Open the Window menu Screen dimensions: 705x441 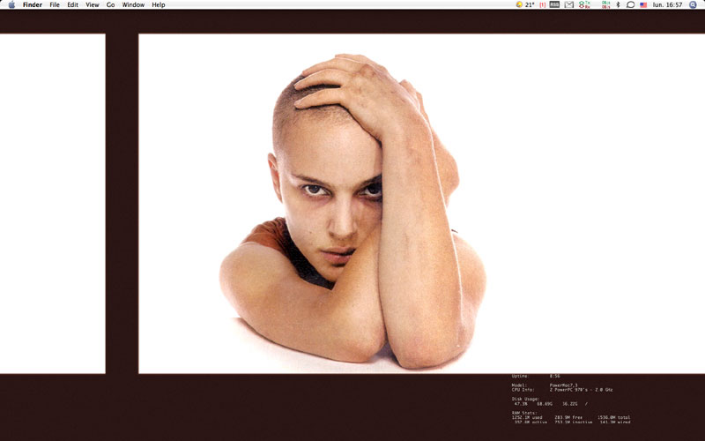coord(133,5)
